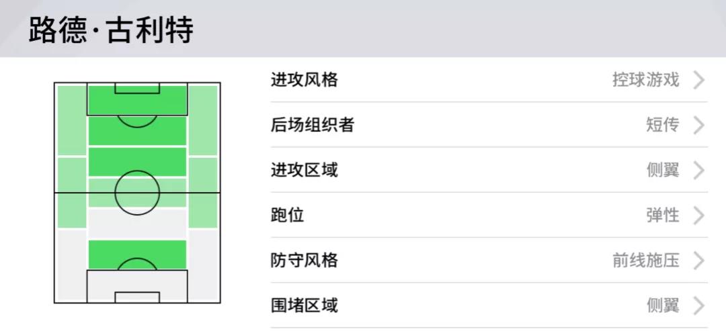Screen dimensions: 726x331
Task: Expand the 防守风格 chevron arrow
Action: click(699, 261)
